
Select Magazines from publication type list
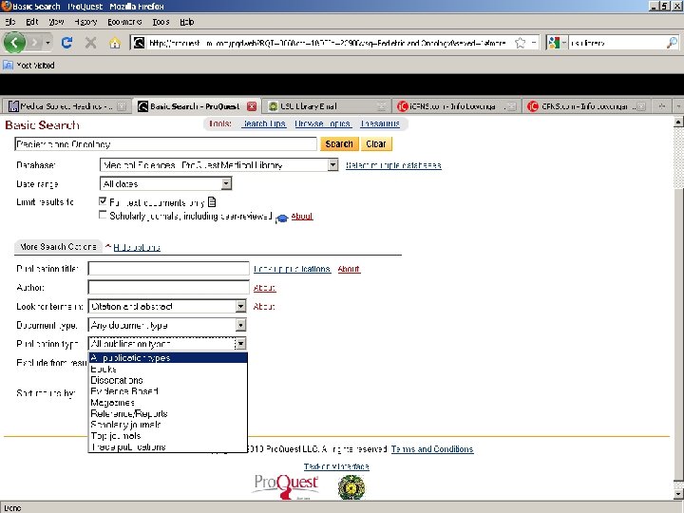click(x=168, y=403)
